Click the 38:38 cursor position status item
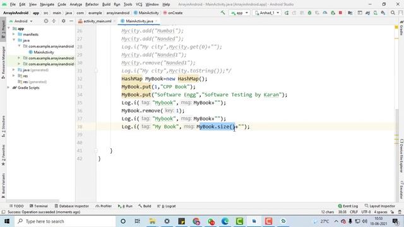Screen dimensions: 404x227 point(342,212)
